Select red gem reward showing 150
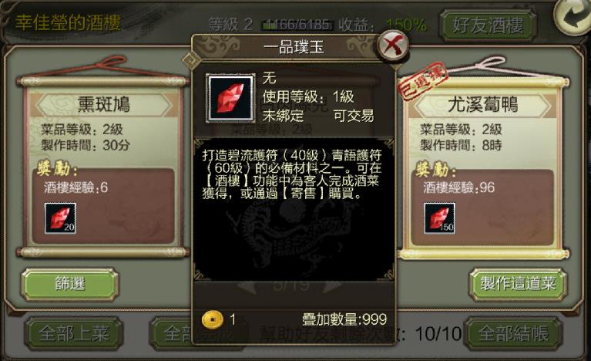Screen dimensions: 591x361 click(x=439, y=218)
